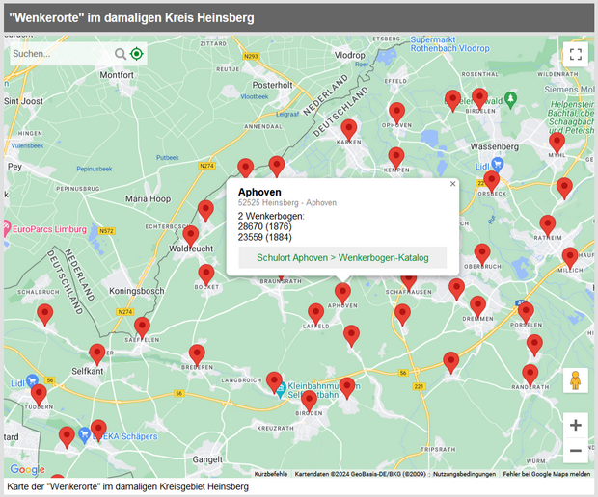This screenshot has width=598, height=497.
Task: Click the Lidl shop icon near Wassenberg
Action: tap(498, 166)
